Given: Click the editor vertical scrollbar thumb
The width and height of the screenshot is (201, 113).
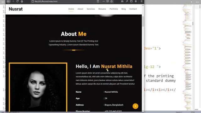Looking at the screenshot, I should pos(193,24).
